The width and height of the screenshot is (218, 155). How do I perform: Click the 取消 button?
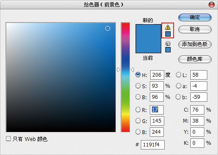(195, 29)
